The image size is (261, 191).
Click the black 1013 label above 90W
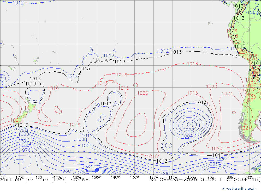tap(218, 155)
